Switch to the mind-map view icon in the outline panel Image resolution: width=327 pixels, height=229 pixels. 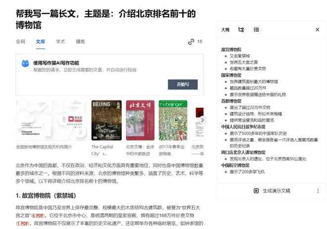click(x=241, y=30)
